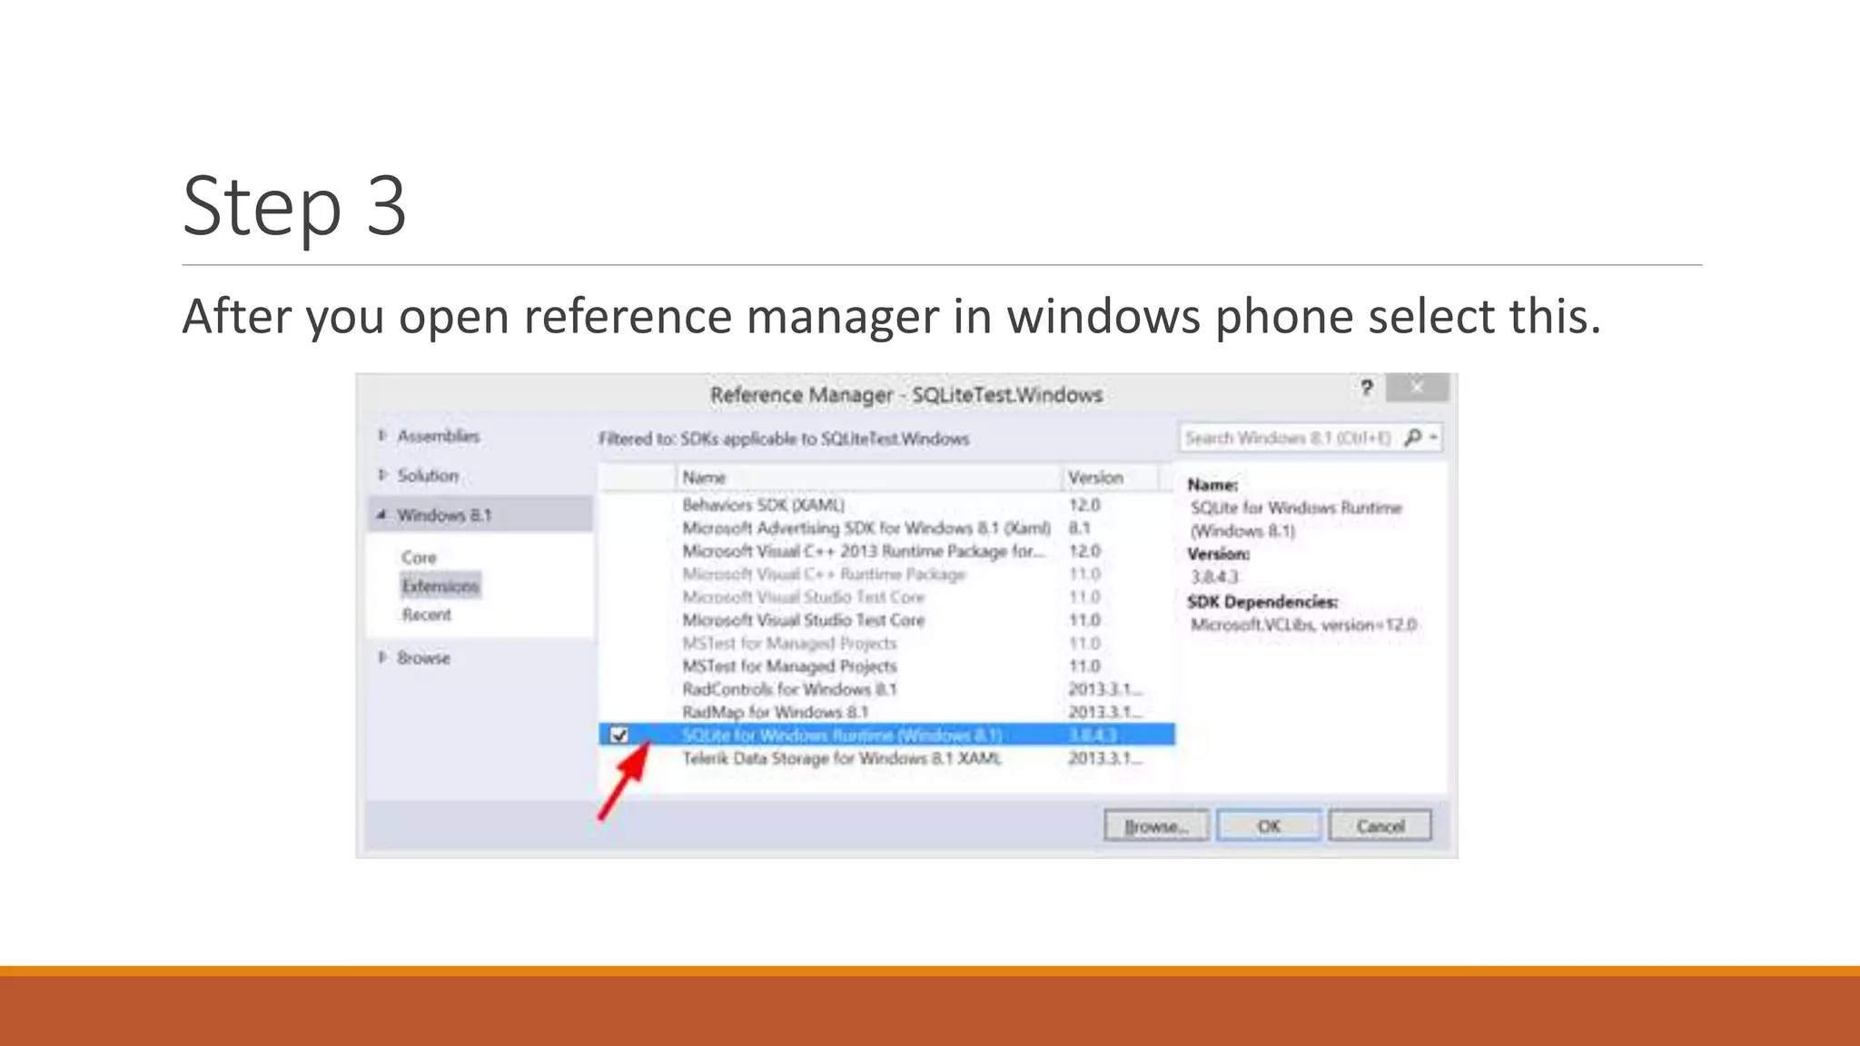
Task: Uncheck SQLite for Windows Runtime checkbox
Action: point(619,735)
